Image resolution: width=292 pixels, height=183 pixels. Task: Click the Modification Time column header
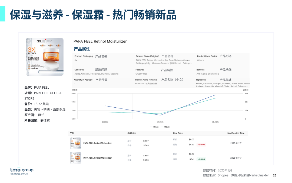click(x=236, y=133)
